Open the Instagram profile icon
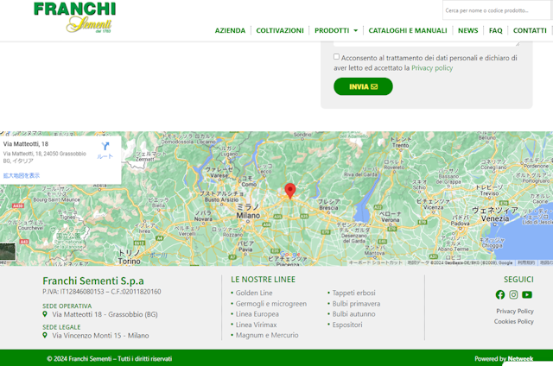Viewport: 553px width, 366px height. (x=513, y=294)
